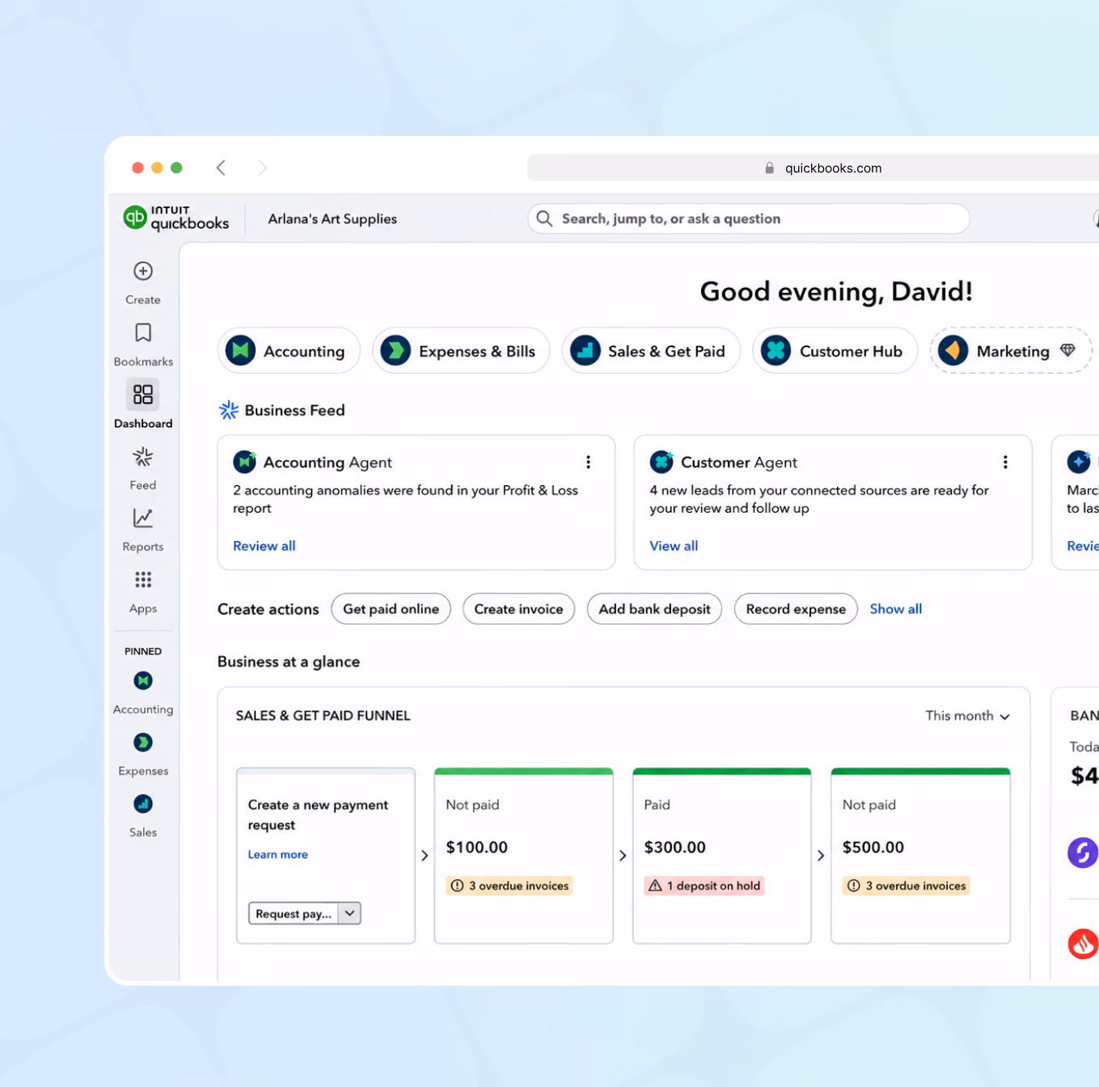Open the Apps grid icon
1099x1087 pixels.
click(143, 579)
